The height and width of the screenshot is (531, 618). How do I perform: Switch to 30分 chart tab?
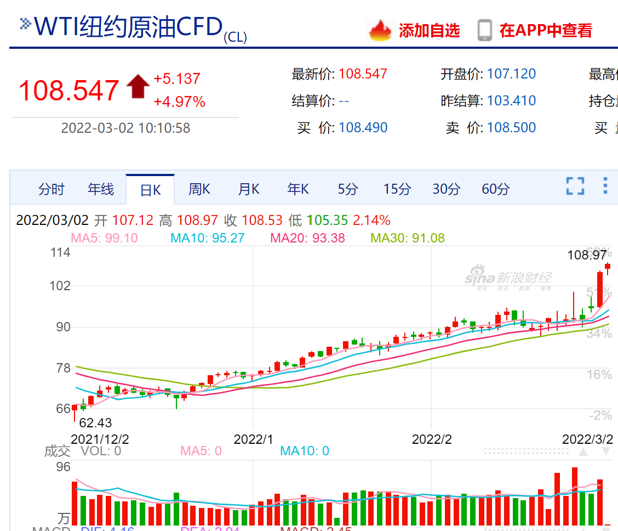pyautogui.click(x=446, y=189)
